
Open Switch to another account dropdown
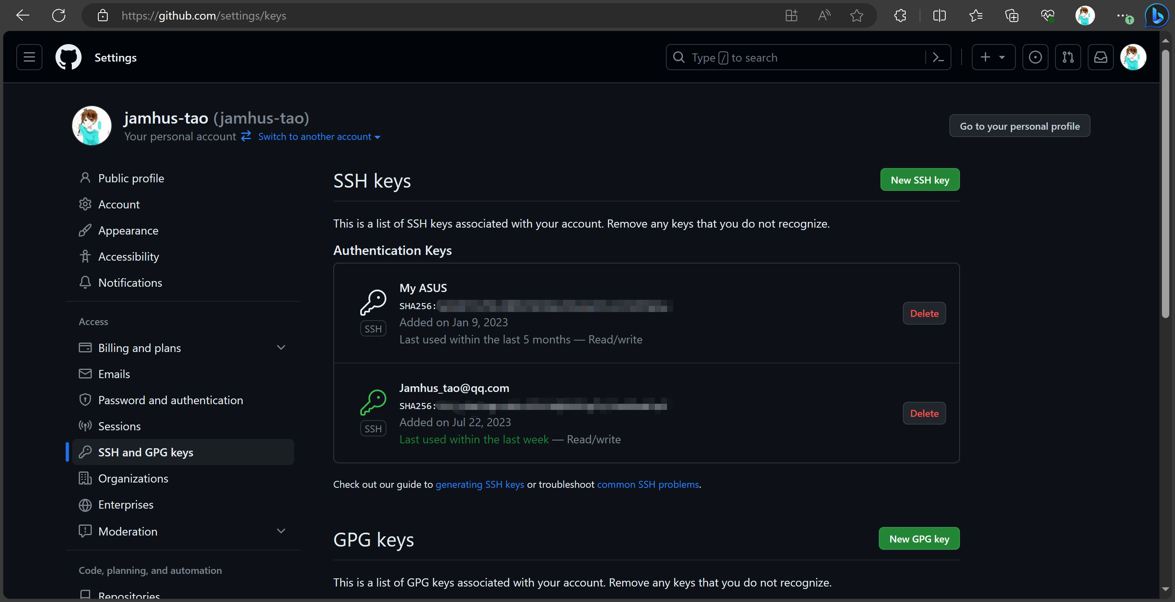pyautogui.click(x=319, y=136)
